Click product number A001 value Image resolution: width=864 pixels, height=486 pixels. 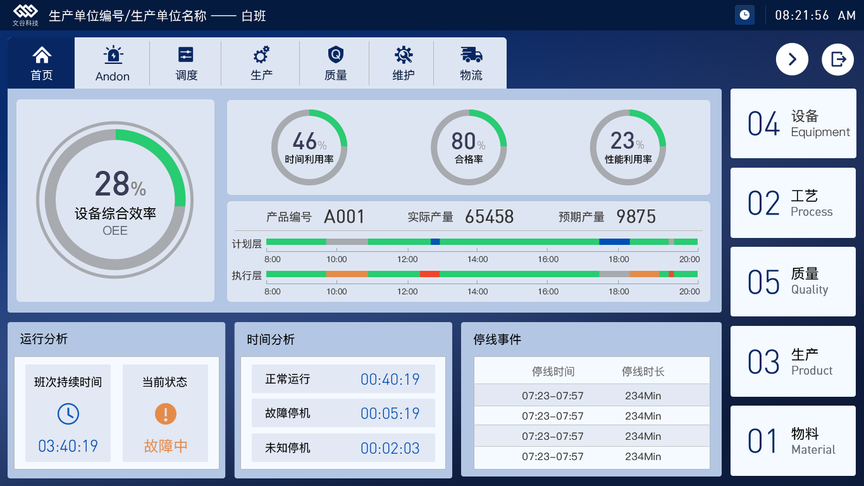point(345,217)
